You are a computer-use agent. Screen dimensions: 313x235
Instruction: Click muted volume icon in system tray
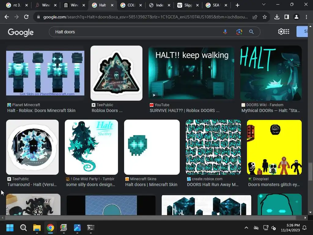click(x=274, y=228)
